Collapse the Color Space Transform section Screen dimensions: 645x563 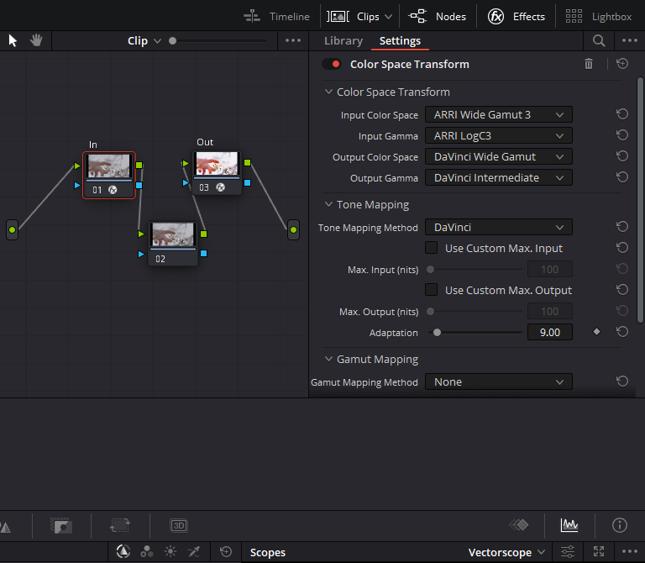[x=328, y=92]
